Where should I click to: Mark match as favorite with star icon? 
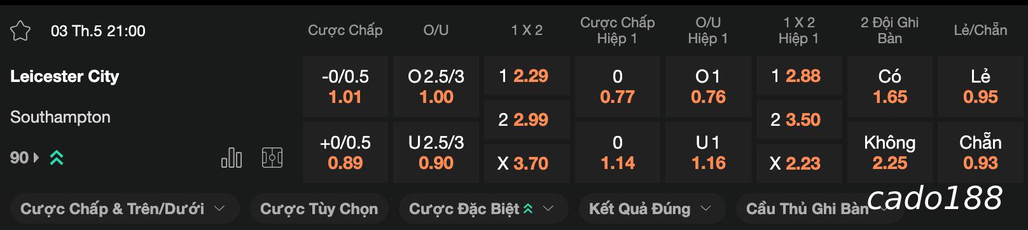(x=20, y=30)
